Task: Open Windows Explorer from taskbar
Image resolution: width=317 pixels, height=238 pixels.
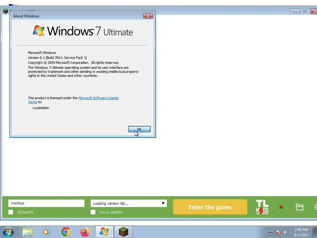Action: [28, 232]
